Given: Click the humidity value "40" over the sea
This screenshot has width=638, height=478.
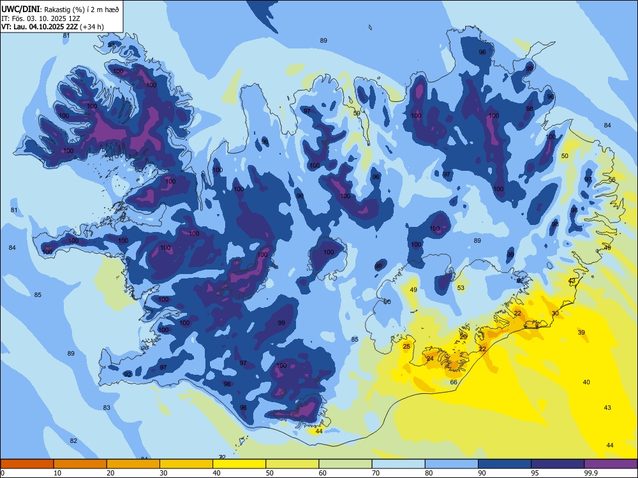Looking at the screenshot, I should pyautogui.click(x=586, y=382).
